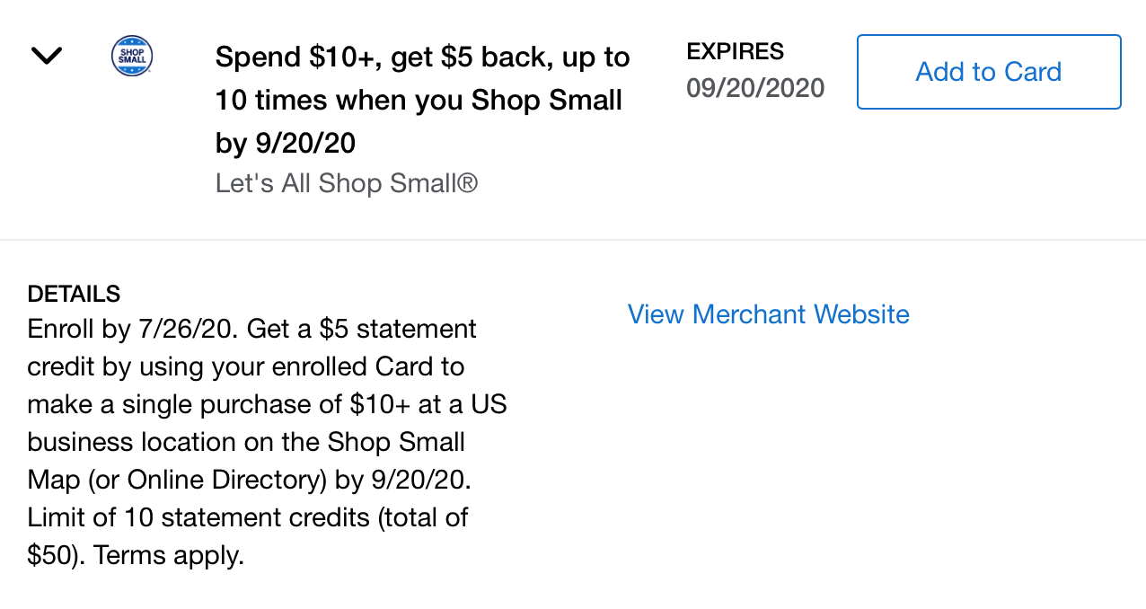Image resolution: width=1146 pixels, height=609 pixels.
Task: Click the "$50)." total amount text
Action: [x=57, y=555]
